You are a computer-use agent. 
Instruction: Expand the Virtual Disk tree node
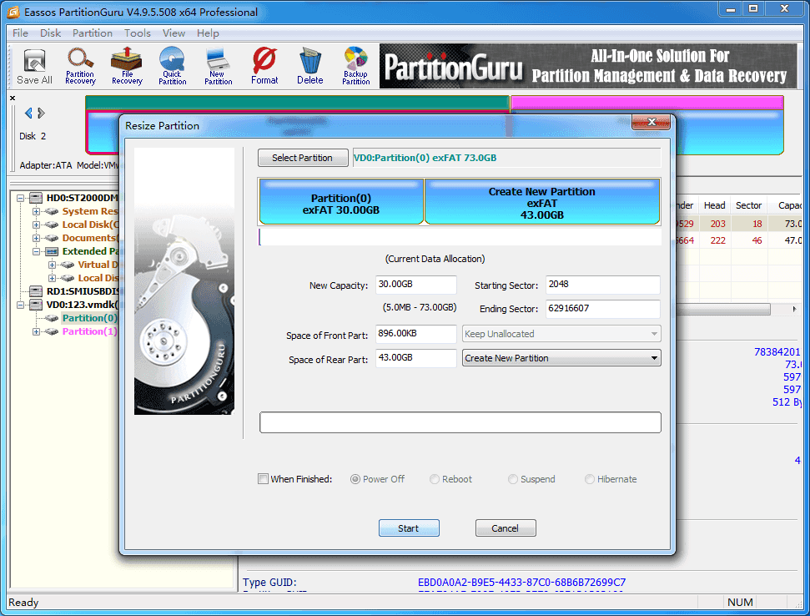tap(53, 265)
